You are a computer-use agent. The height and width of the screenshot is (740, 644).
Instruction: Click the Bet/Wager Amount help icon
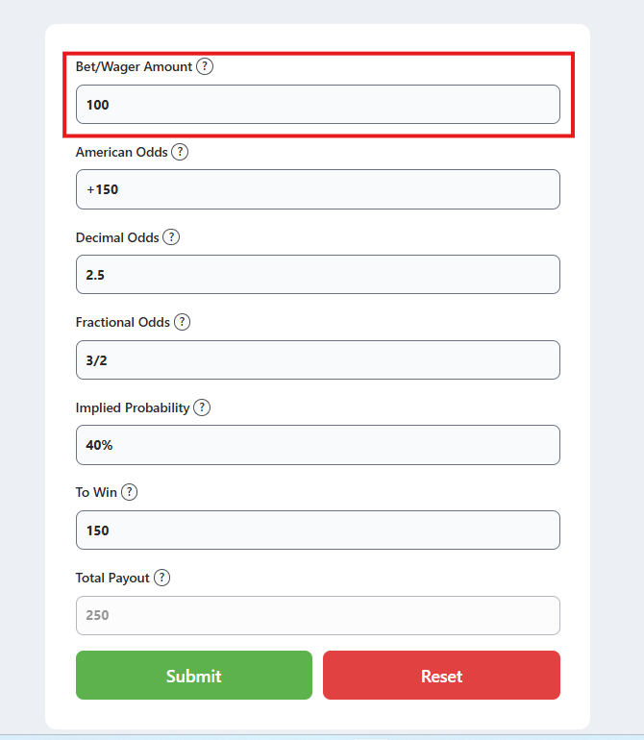(205, 66)
